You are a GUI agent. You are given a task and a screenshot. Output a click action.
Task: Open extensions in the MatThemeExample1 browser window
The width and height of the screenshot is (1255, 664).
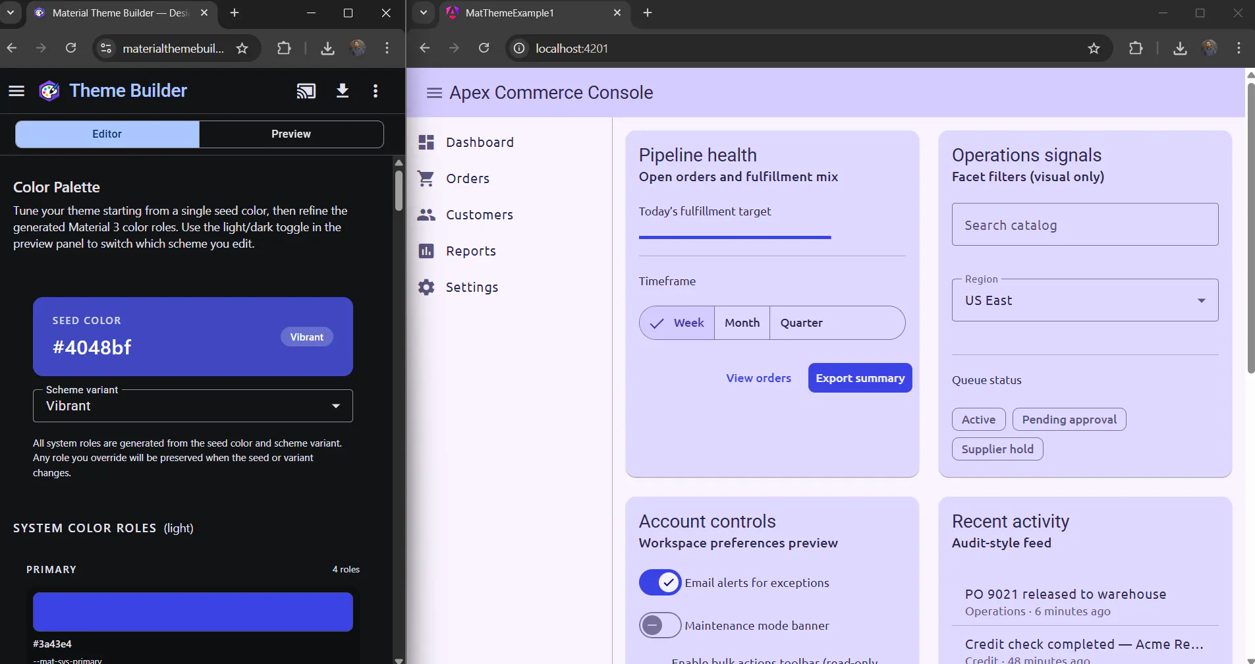click(1136, 48)
